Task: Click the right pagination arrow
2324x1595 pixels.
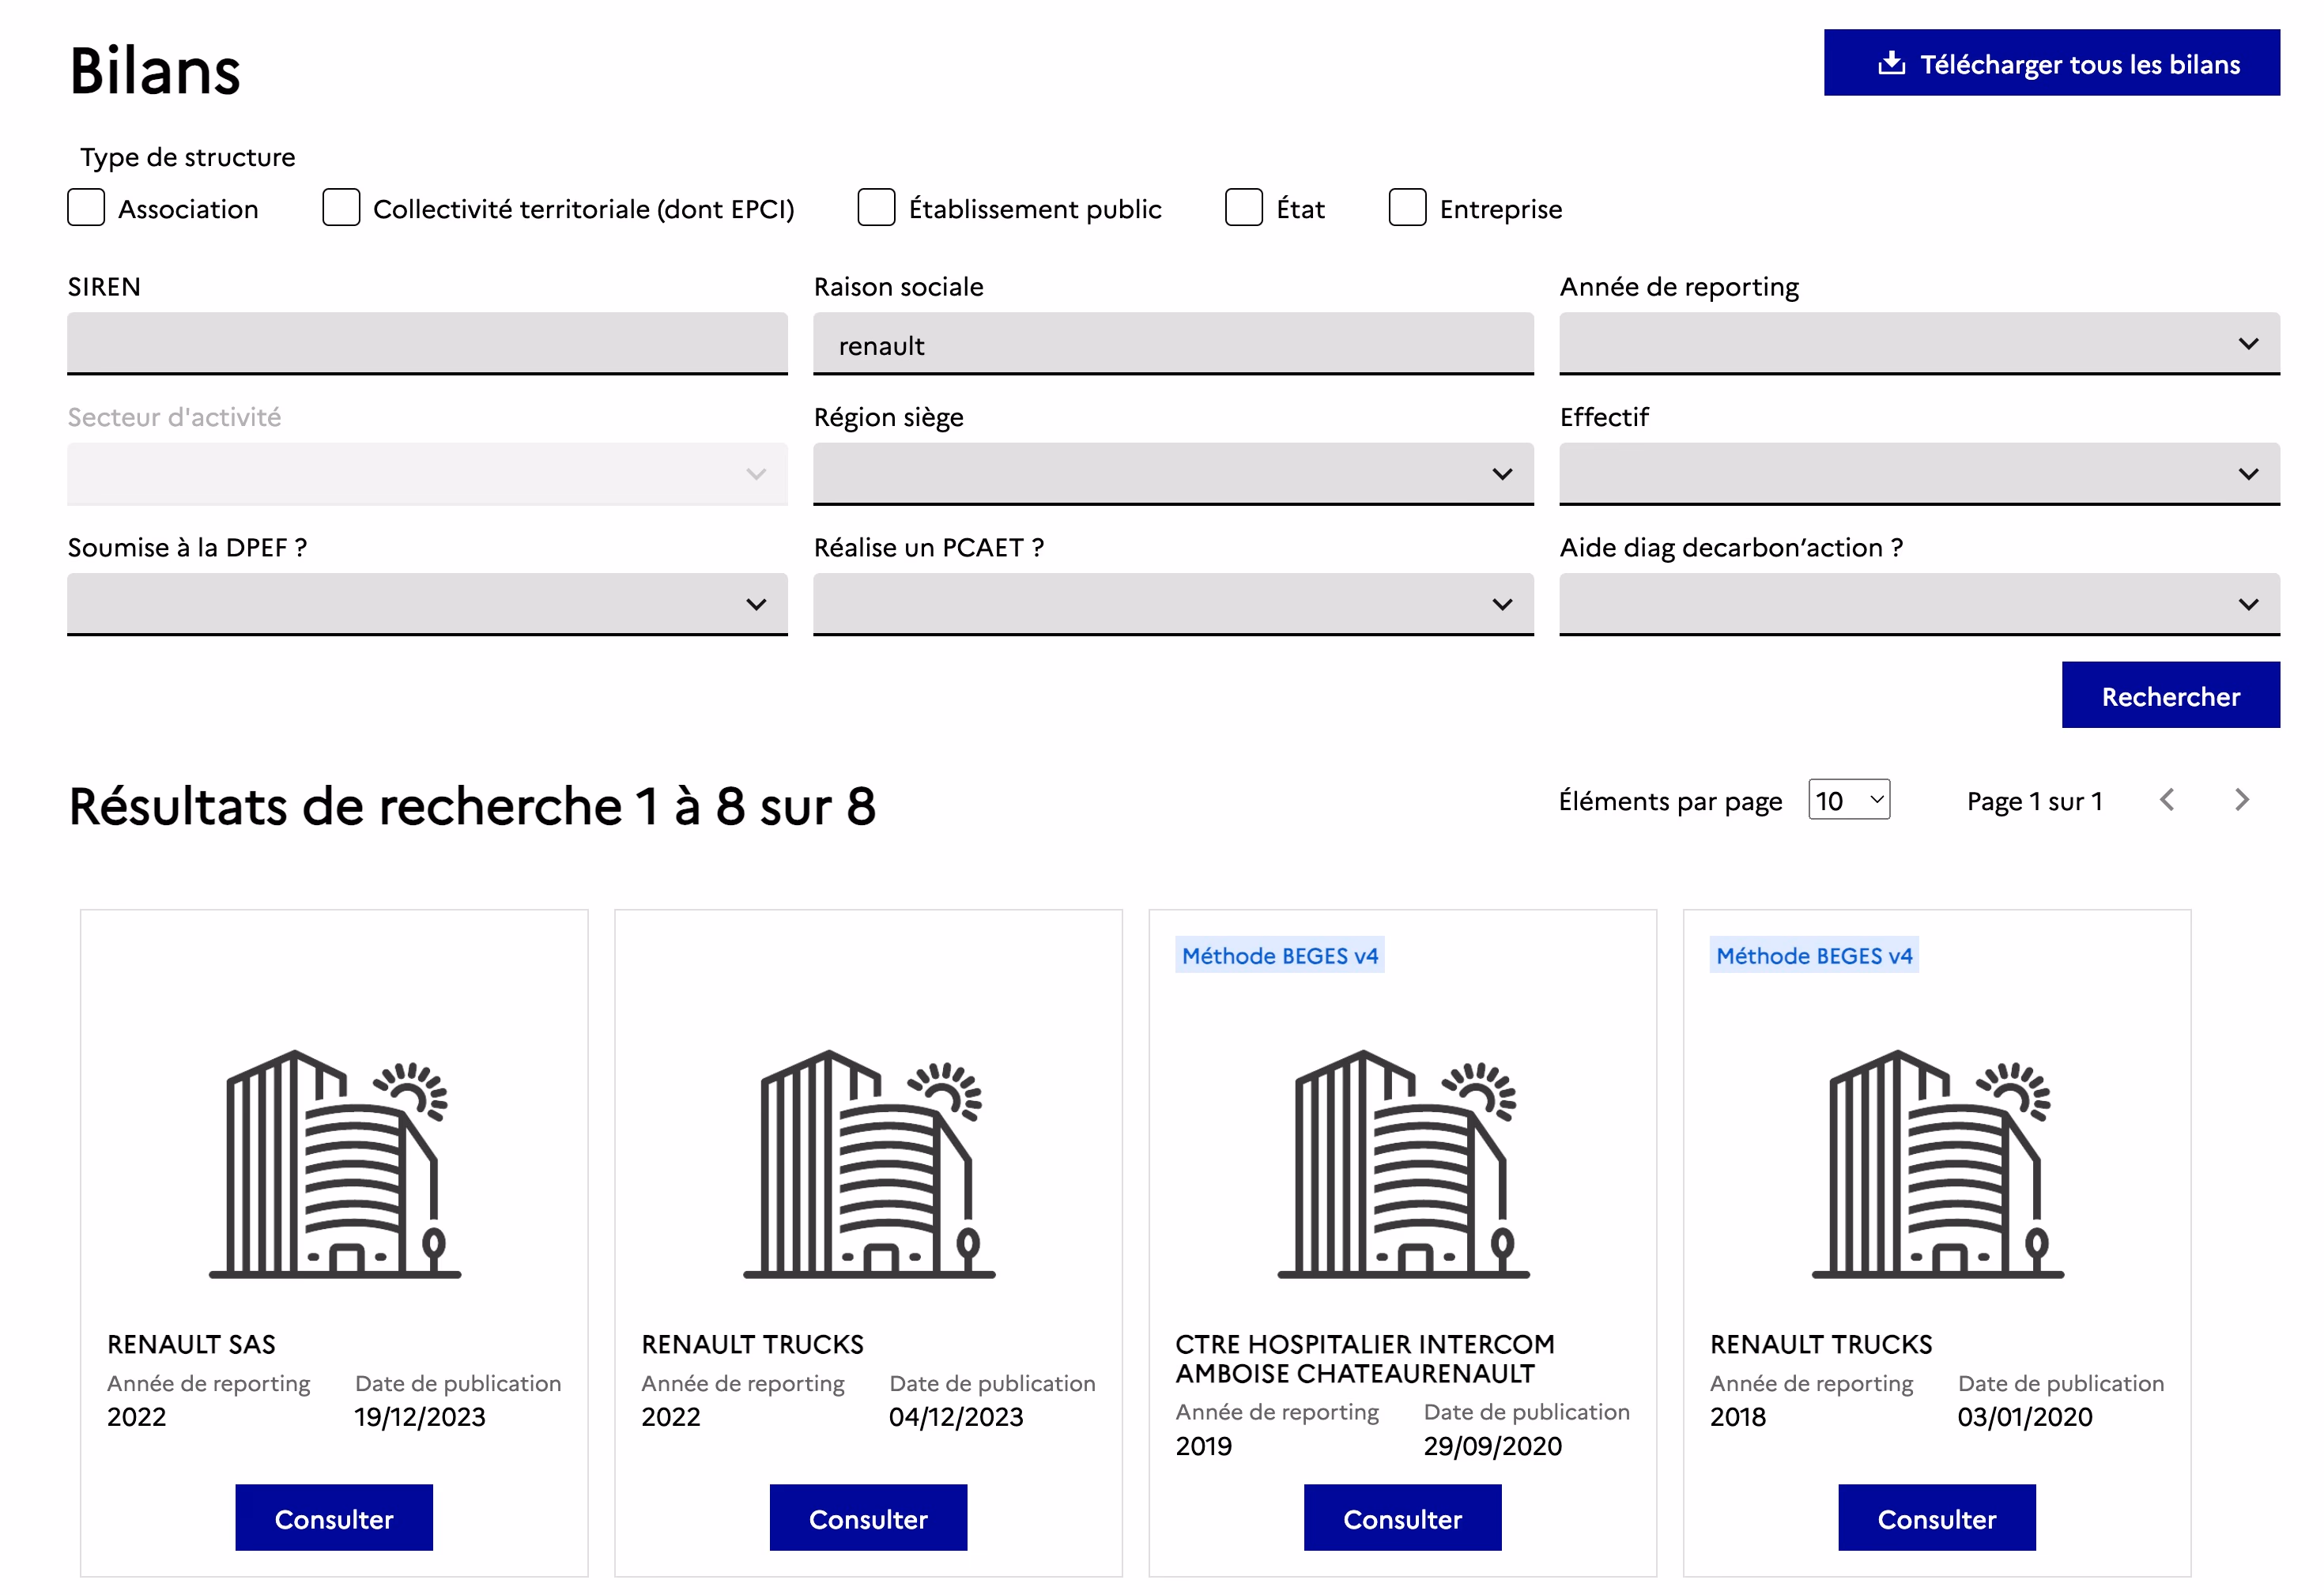Action: point(2243,800)
